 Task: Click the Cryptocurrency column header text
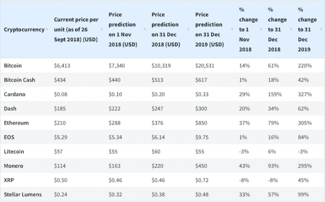[24, 29]
